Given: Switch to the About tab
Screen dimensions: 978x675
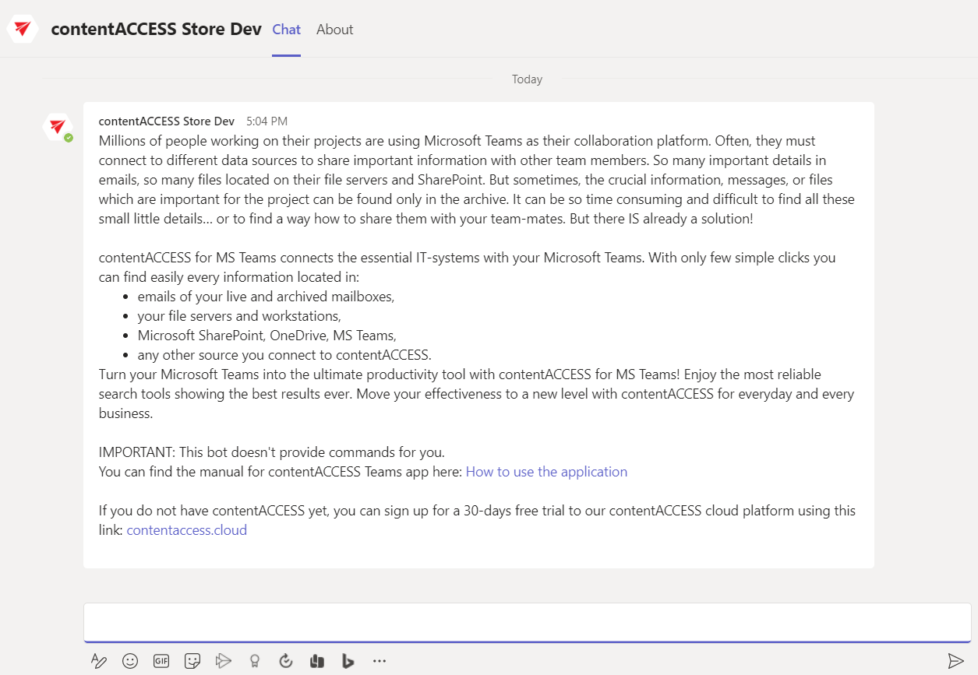Looking at the screenshot, I should (x=334, y=30).
